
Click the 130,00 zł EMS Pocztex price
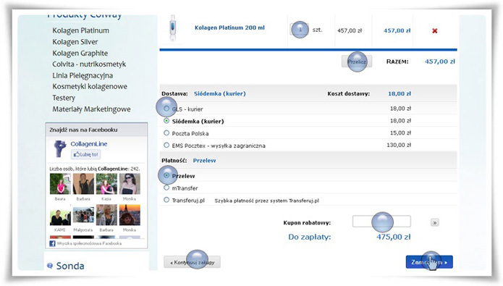pos(399,145)
